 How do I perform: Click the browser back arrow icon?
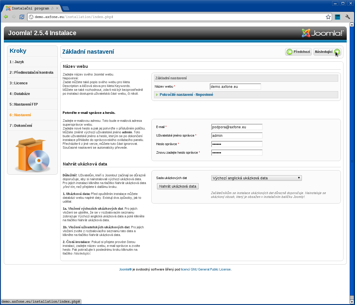(6, 17)
